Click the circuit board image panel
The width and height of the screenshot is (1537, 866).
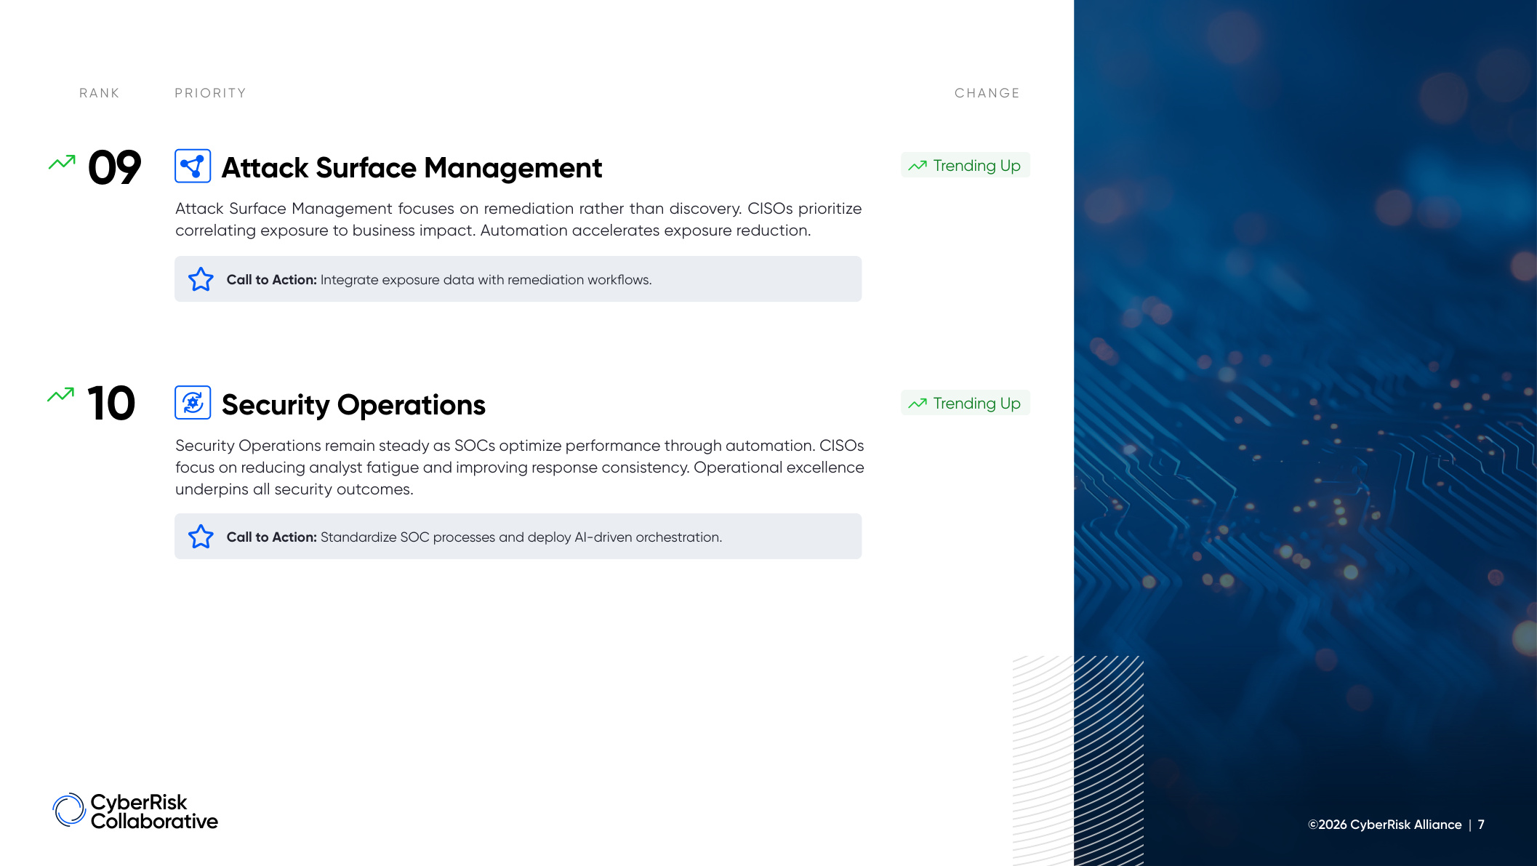(1305, 433)
